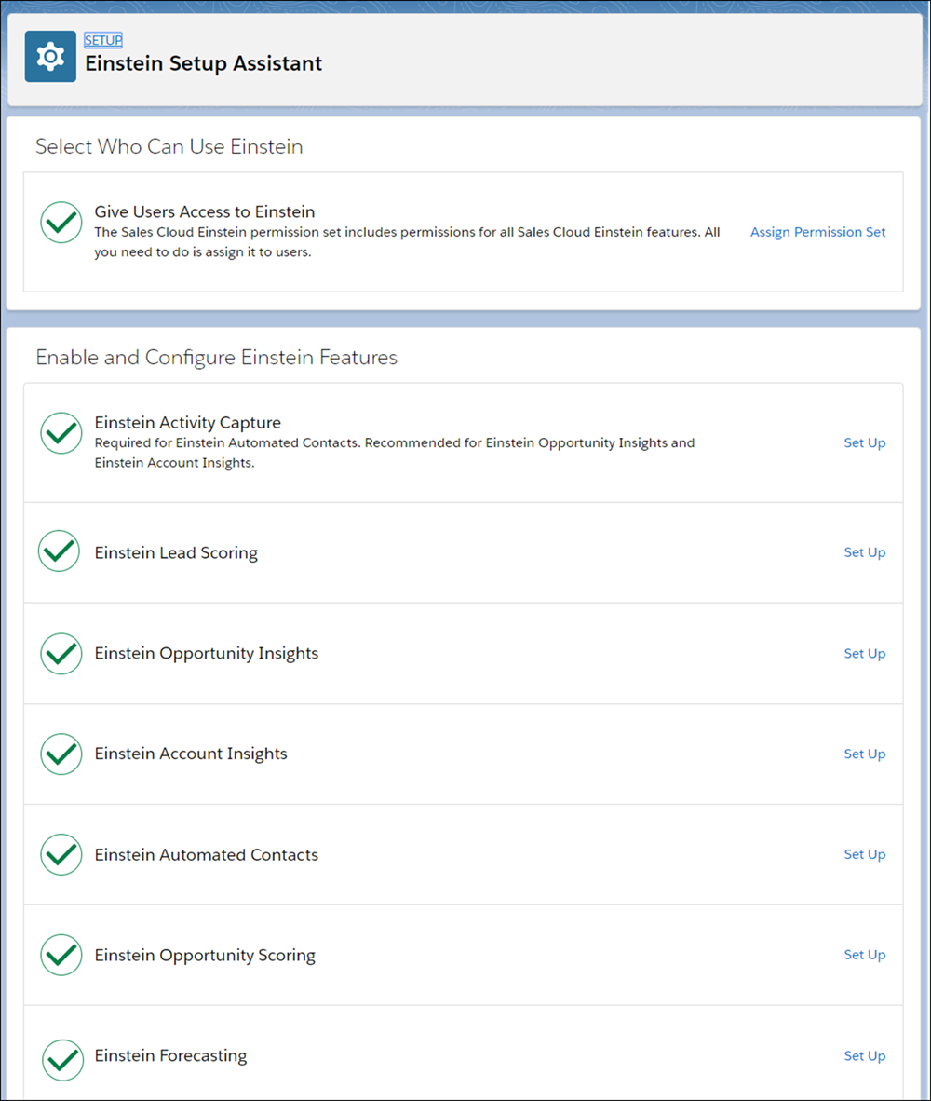Click checkmark icon beside Einstein Activity Capture
Viewport: 931px width, 1101px height.
click(x=61, y=432)
